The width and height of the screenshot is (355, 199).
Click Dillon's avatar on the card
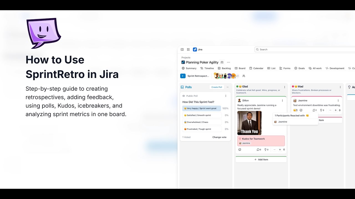239,101
